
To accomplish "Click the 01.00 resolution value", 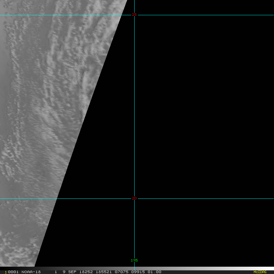I will coord(154,272).
